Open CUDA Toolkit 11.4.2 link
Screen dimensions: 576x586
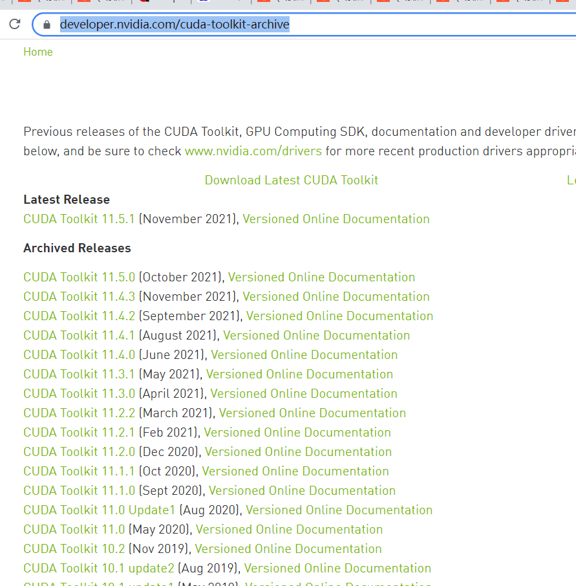point(79,316)
